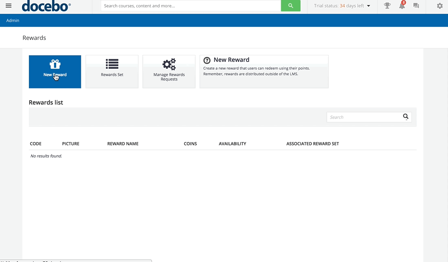
Task: Click the AVAILABILITY column header
Action: click(232, 144)
